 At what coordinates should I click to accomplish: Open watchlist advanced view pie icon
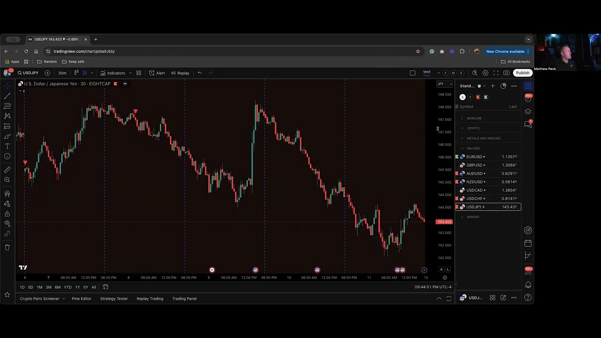pyautogui.click(x=503, y=86)
